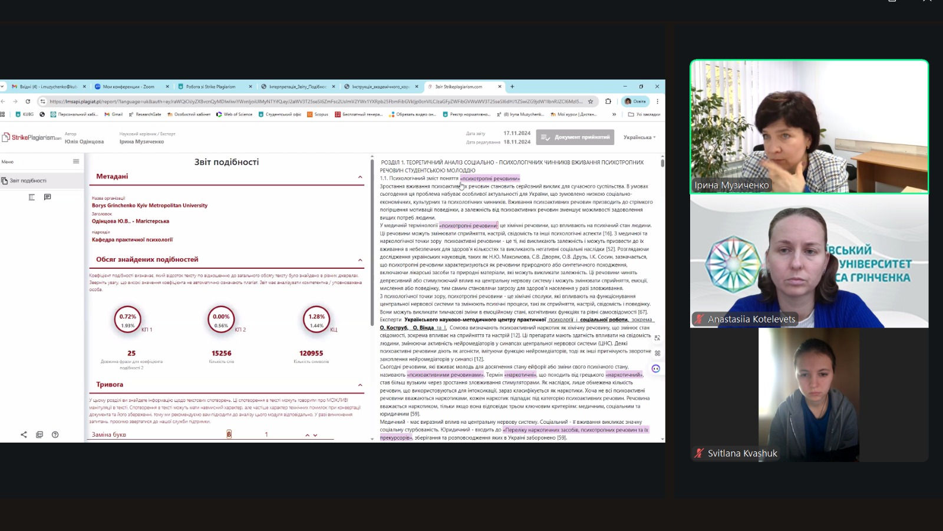The width and height of the screenshot is (943, 531).
Task: Click the help question mark icon
Action: 55,434
